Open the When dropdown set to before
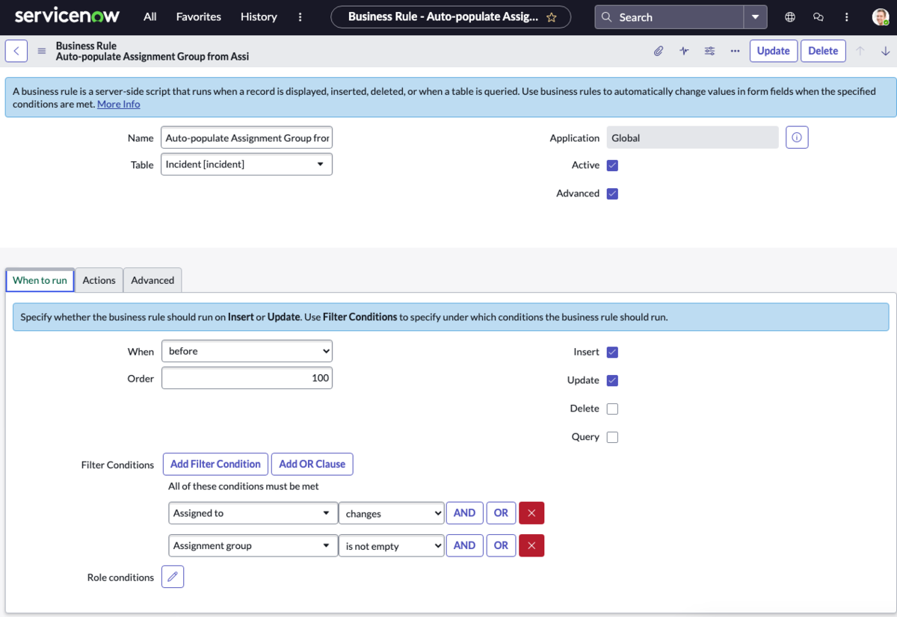The height and width of the screenshot is (617, 897). click(247, 351)
